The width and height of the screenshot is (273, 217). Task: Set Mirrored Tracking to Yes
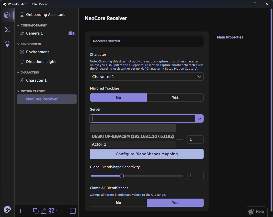(x=175, y=97)
